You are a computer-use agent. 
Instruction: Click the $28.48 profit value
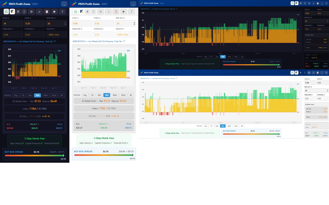click(x=104, y=128)
